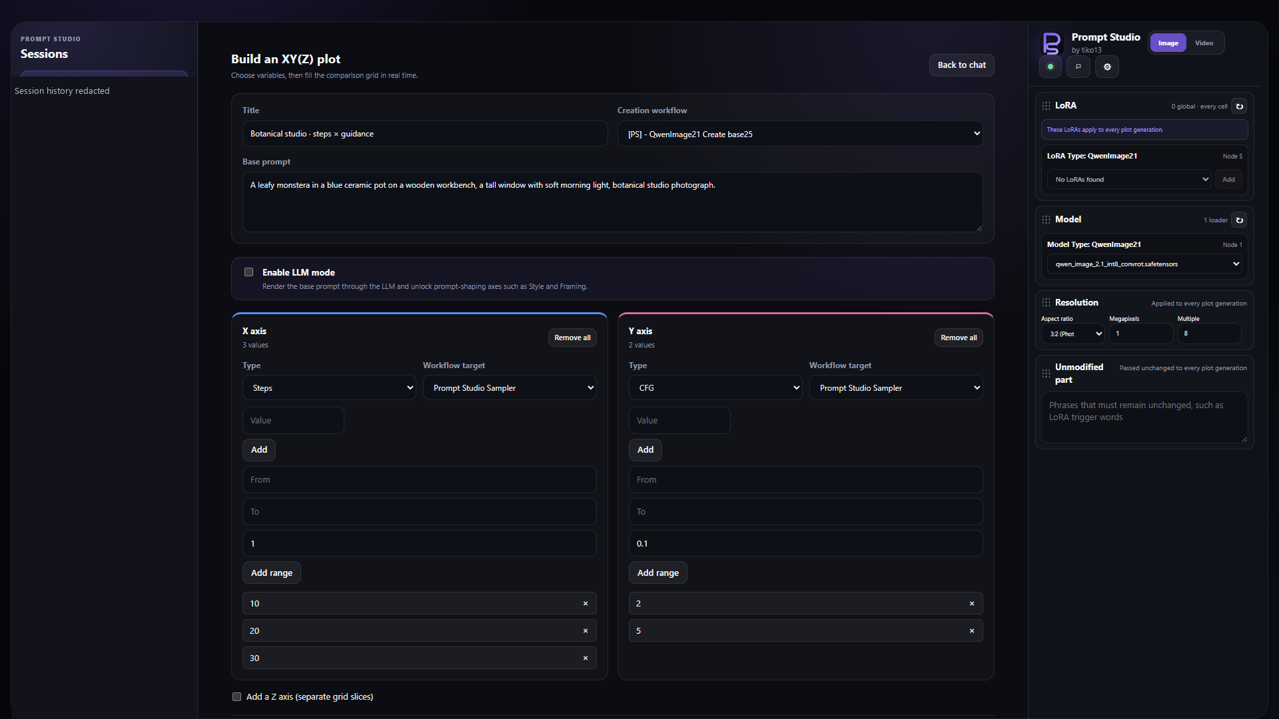Open the Y axis Workflow target dropdown
Image resolution: width=1279 pixels, height=719 pixels.
pyautogui.click(x=896, y=388)
